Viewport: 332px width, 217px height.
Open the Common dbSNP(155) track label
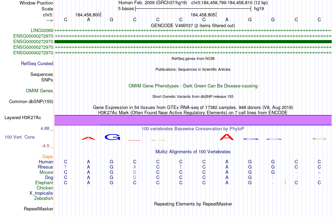31,102
